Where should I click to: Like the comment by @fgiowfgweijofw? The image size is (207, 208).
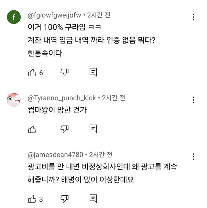(x=32, y=73)
